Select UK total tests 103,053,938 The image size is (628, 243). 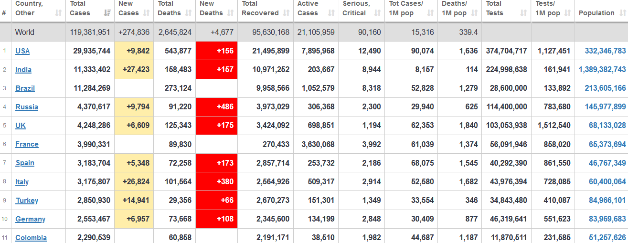pyautogui.click(x=507, y=126)
